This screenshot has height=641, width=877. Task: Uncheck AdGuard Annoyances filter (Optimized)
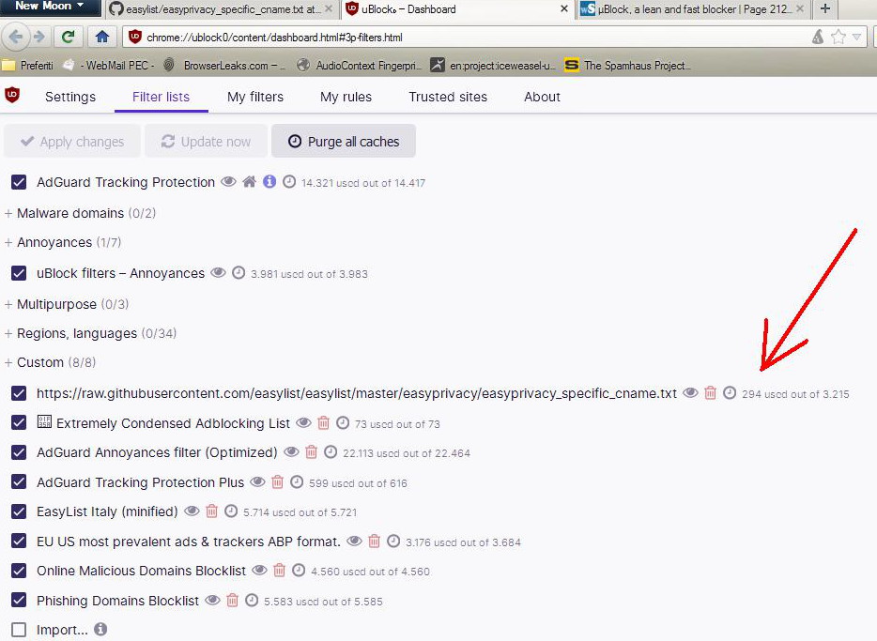pyautogui.click(x=19, y=452)
